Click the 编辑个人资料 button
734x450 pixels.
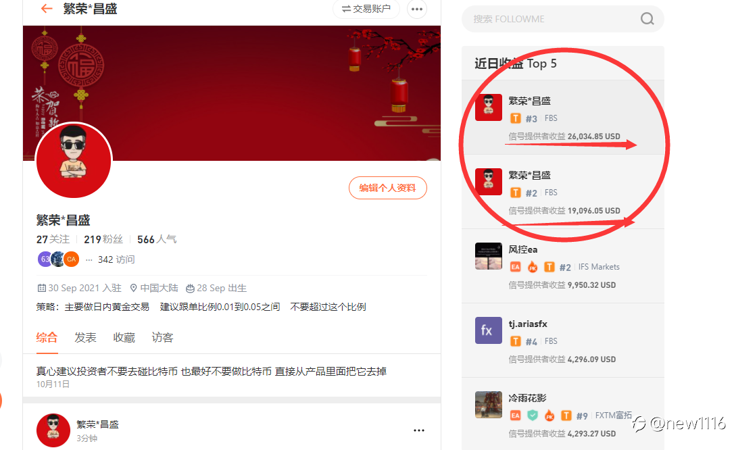click(x=387, y=188)
